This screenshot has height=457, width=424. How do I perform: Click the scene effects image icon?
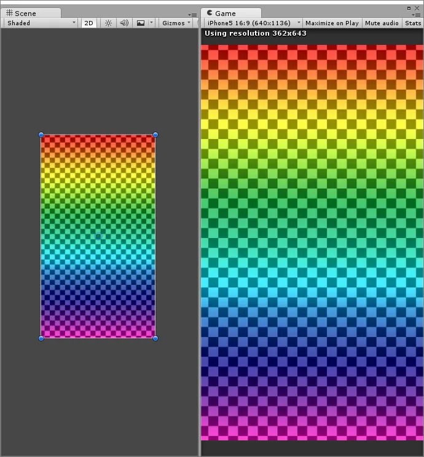141,23
